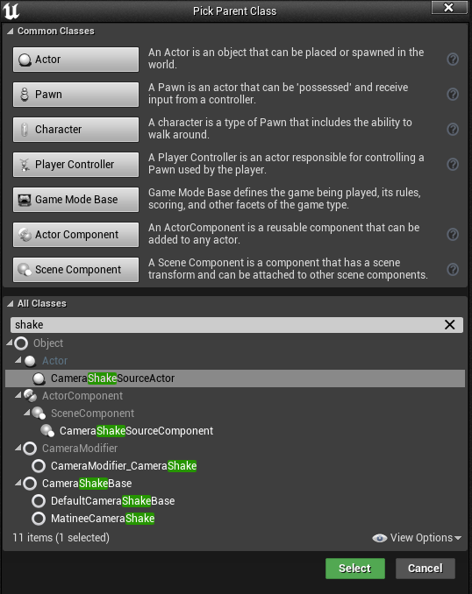The height and width of the screenshot is (594, 472).
Task: Open help icon for Character class
Action: coord(453,129)
